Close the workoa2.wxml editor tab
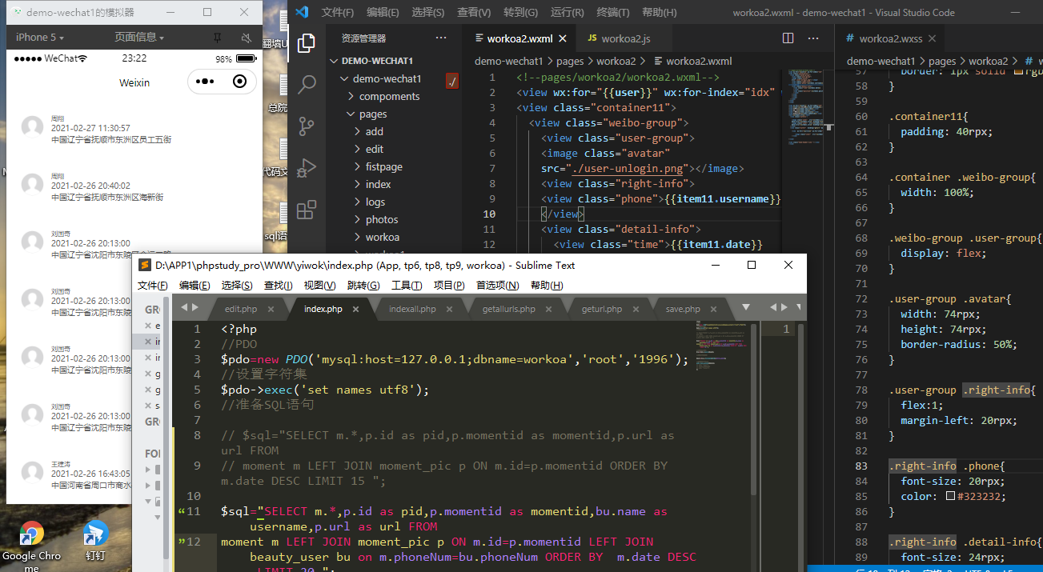 (x=563, y=38)
